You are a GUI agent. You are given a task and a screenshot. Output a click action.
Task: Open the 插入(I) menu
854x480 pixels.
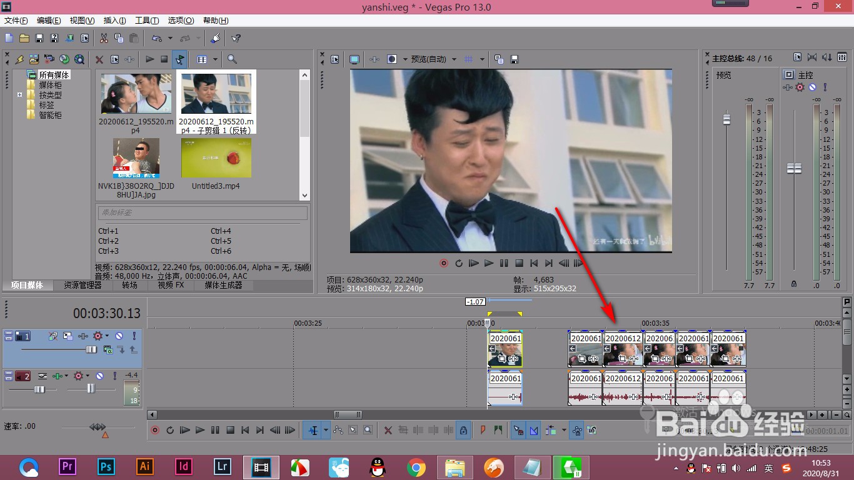pos(114,21)
